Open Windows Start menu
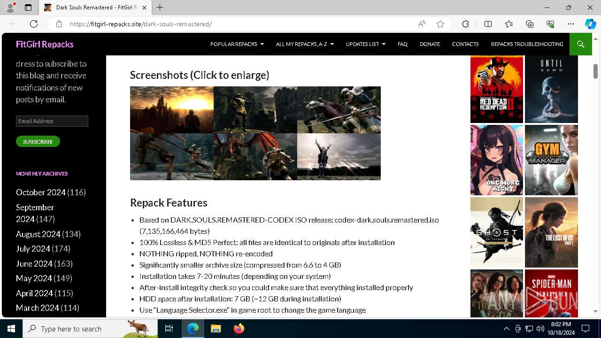601x338 pixels. point(11,329)
